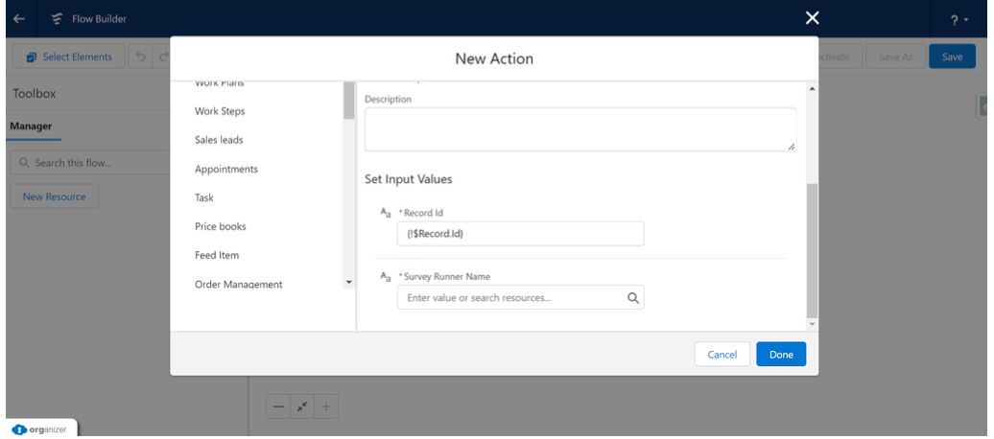Click the fit to view canvas icon
This screenshot has height=439, width=994.
(302, 407)
